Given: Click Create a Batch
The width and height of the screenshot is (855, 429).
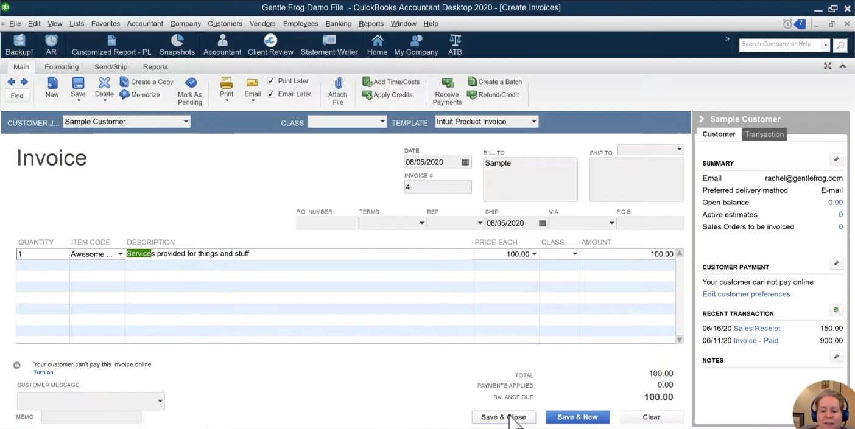Looking at the screenshot, I should pos(494,82).
